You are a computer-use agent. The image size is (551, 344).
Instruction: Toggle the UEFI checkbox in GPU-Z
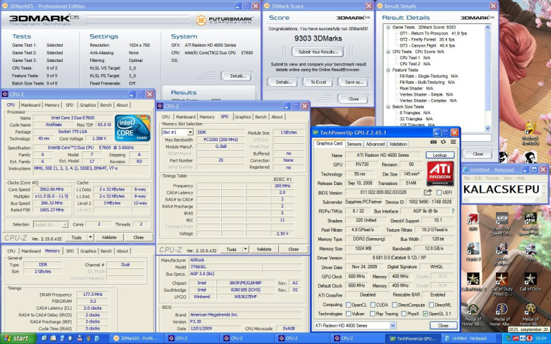(x=439, y=193)
